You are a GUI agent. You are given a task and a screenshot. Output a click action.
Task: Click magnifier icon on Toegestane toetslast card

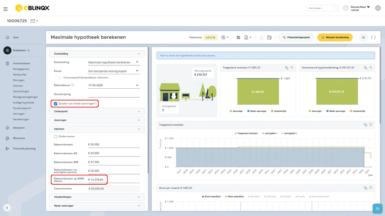click(292, 68)
